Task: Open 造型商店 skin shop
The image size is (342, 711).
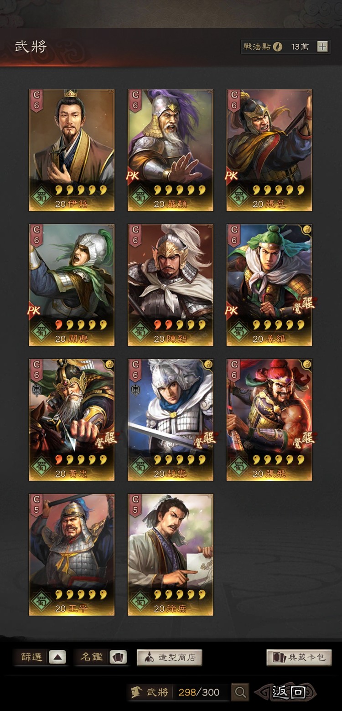Action: click(x=170, y=657)
